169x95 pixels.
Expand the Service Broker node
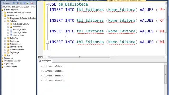(5, 47)
